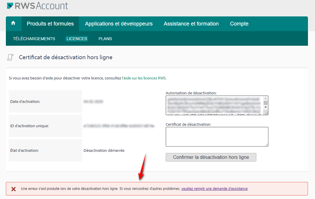Click inside the Certificat de désactivation field
This screenshot has height=199, width=315.
217,136
